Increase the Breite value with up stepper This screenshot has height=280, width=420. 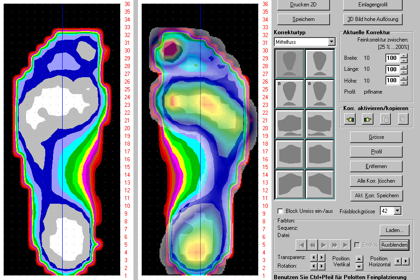pyautogui.click(x=404, y=56)
